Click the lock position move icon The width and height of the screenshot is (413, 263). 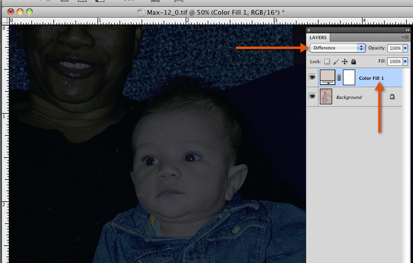click(x=344, y=62)
